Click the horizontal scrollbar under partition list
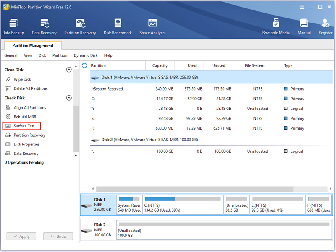The height and width of the screenshot is (252, 336). pos(194,189)
